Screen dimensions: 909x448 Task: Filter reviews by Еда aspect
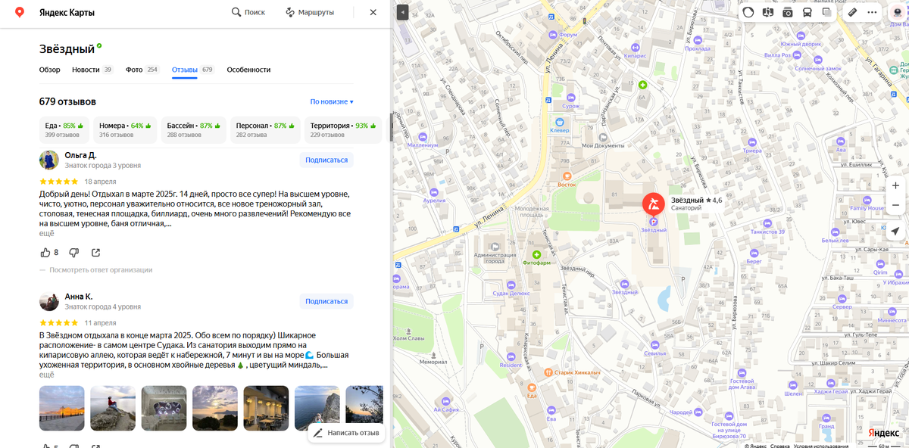tap(64, 129)
